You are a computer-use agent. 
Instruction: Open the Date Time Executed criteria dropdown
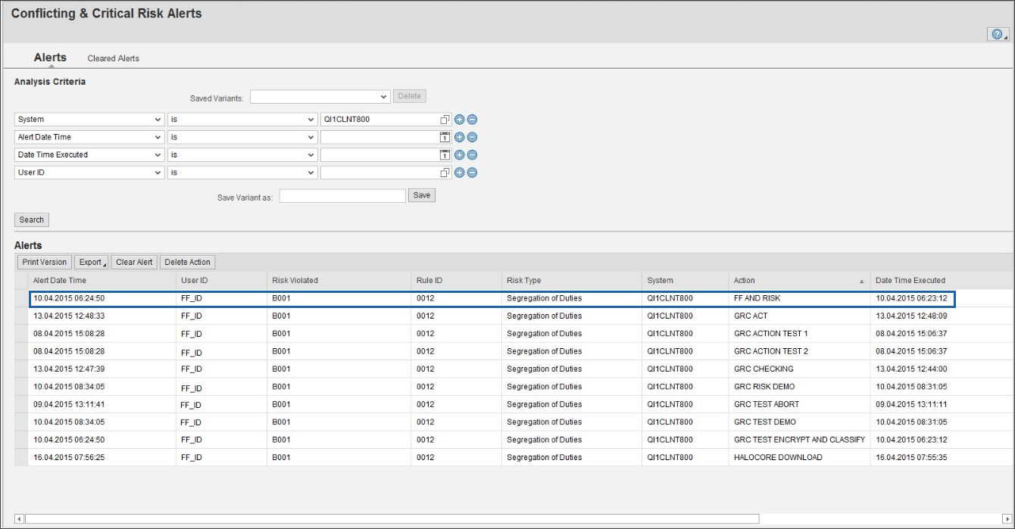click(x=158, y=154)
